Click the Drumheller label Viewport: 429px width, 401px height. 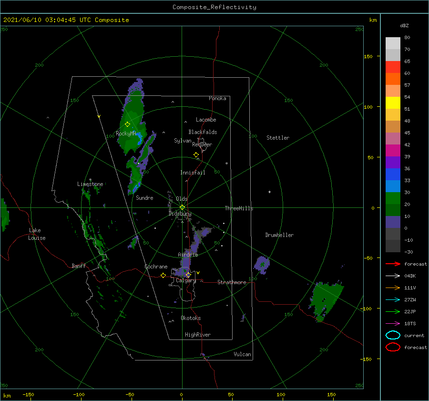[x=279, y=235]
